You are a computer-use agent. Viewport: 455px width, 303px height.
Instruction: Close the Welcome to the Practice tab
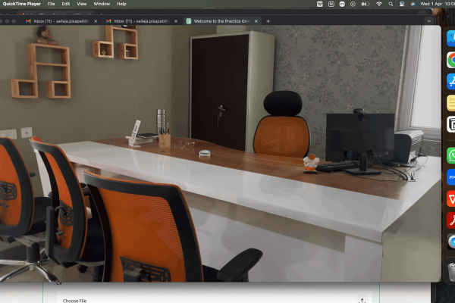coord(256,21)
